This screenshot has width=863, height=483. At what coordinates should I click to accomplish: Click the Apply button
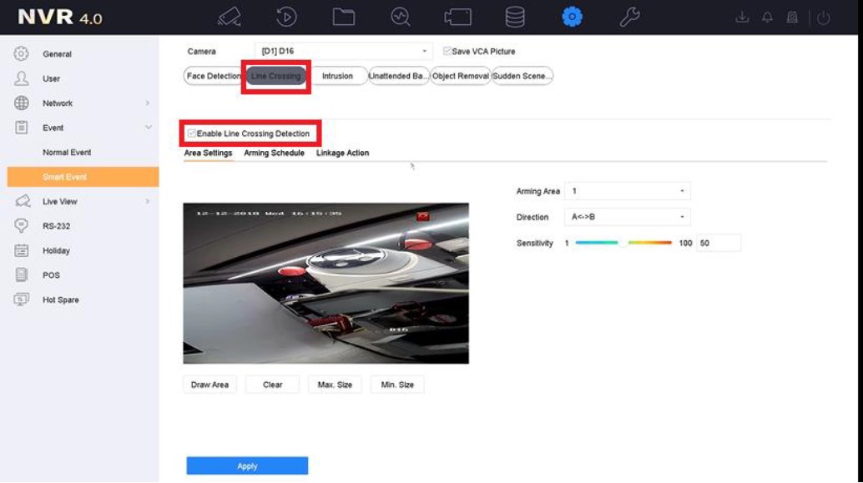pyautogui.click(x=247, y=466)
